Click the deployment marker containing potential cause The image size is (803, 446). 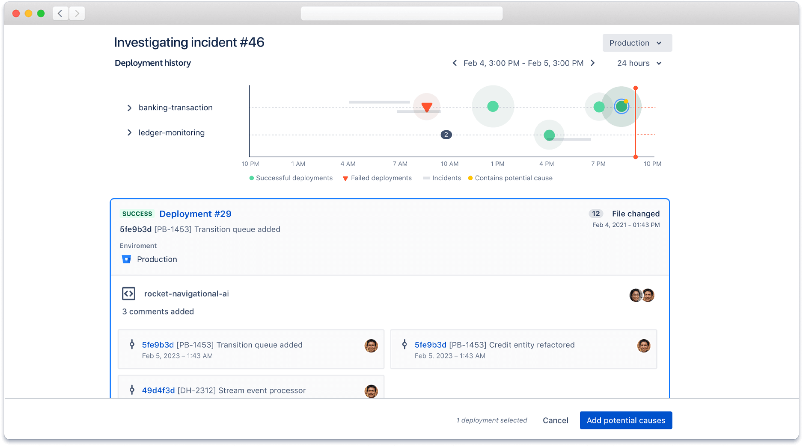click(622, 107)
